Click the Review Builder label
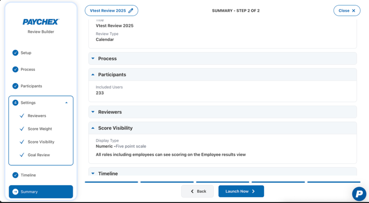Image resolution: width=369 pixels, height=203 pixels. tap(41, 32)
